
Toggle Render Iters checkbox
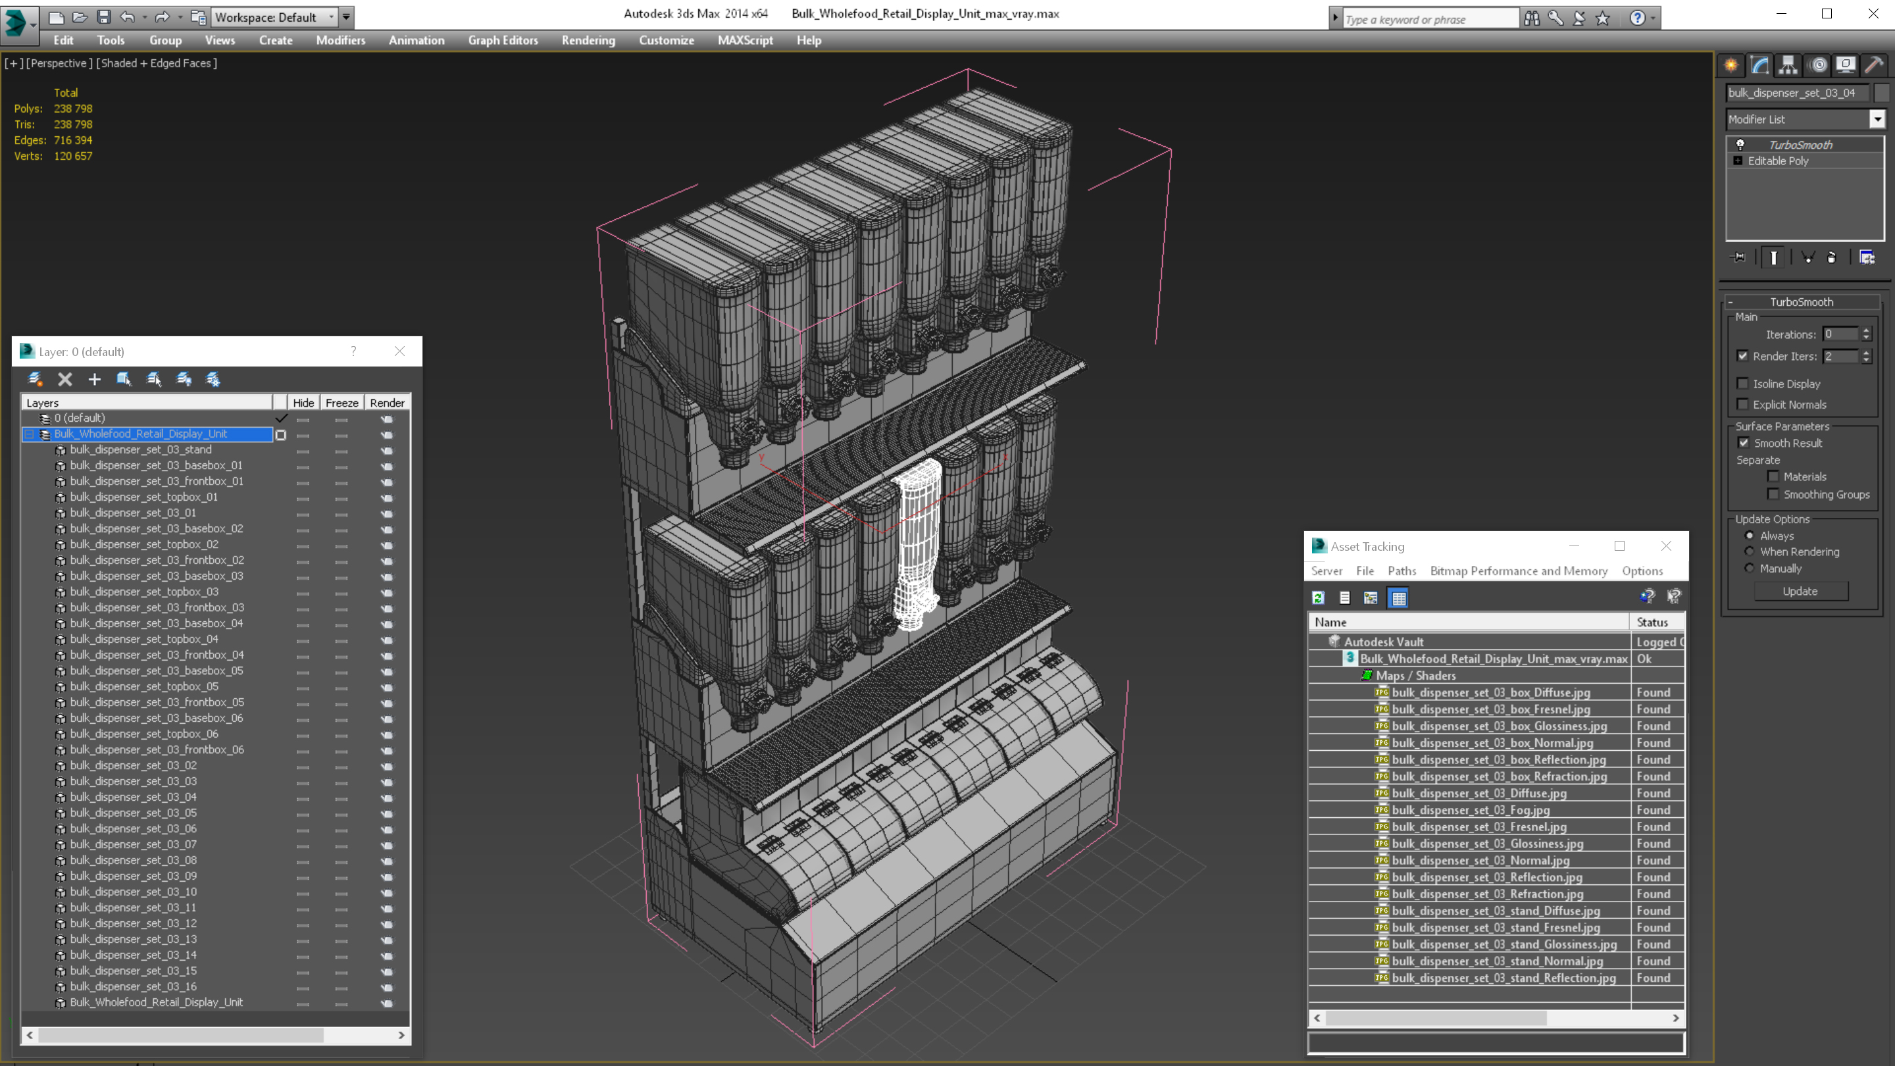pyautogui.click(x=1743, y=356)
